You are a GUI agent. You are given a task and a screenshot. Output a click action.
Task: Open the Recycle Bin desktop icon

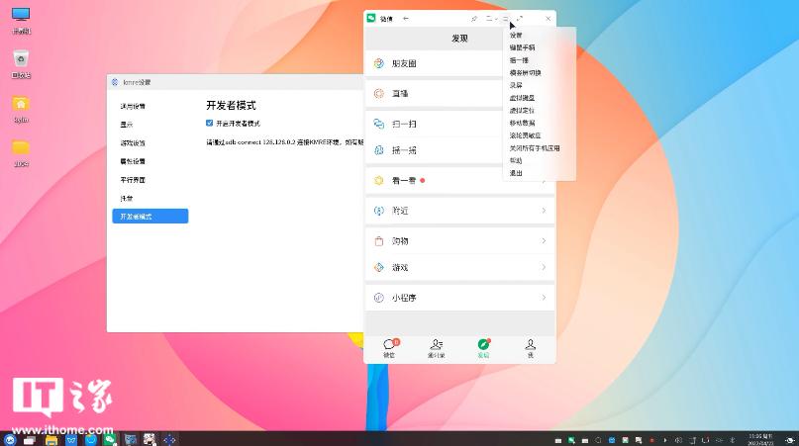[x=21, y=64]
